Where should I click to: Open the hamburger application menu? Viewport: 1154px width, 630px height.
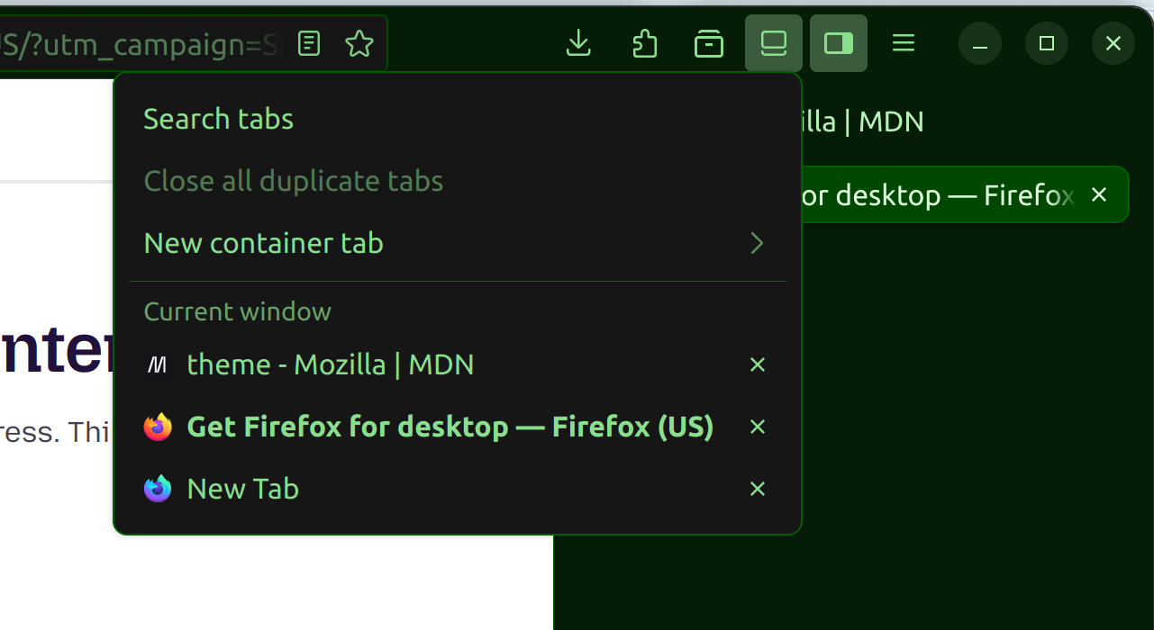tap(904, 43)
